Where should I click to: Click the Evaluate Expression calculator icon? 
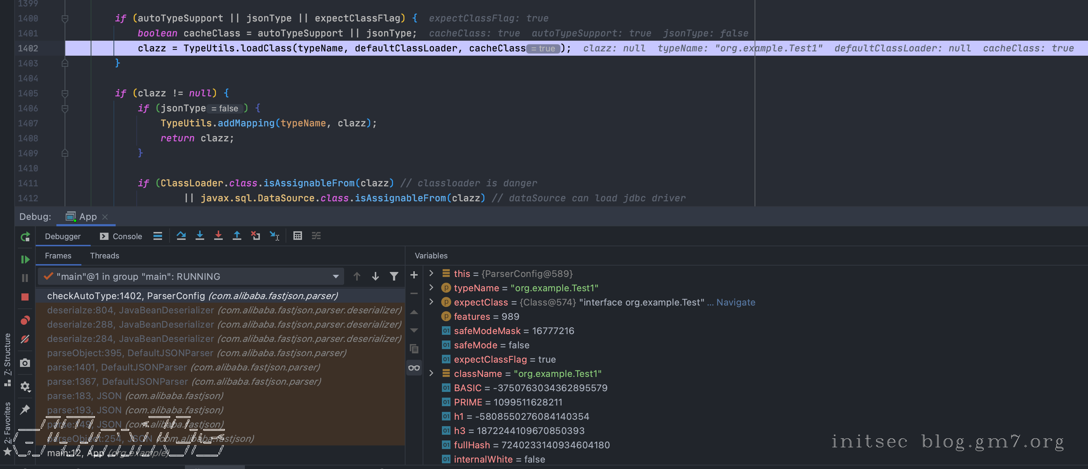pyautogui.click(x=297, y=236)
